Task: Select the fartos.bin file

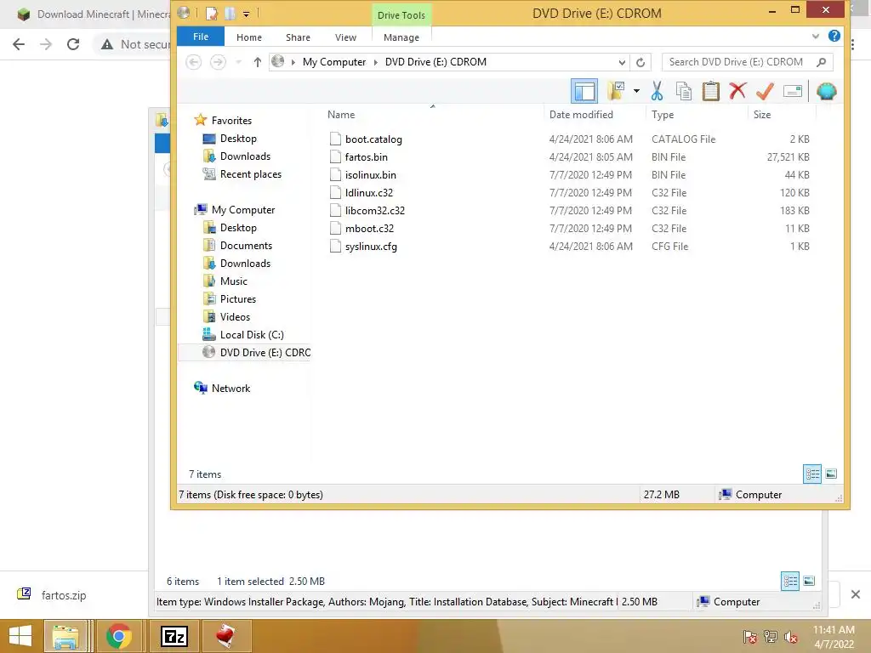Action: [x=366, y=157]
